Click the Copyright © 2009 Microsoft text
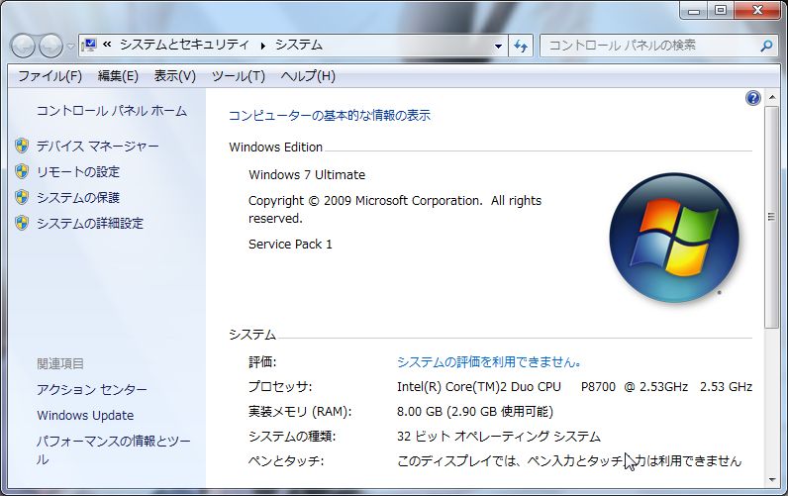This screenshot has height=496, width=788. pos(395,209)
